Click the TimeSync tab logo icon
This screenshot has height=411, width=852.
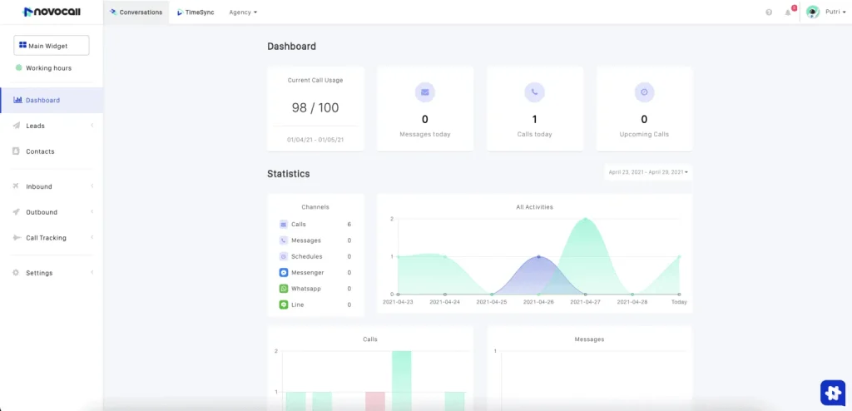[180, 12]
